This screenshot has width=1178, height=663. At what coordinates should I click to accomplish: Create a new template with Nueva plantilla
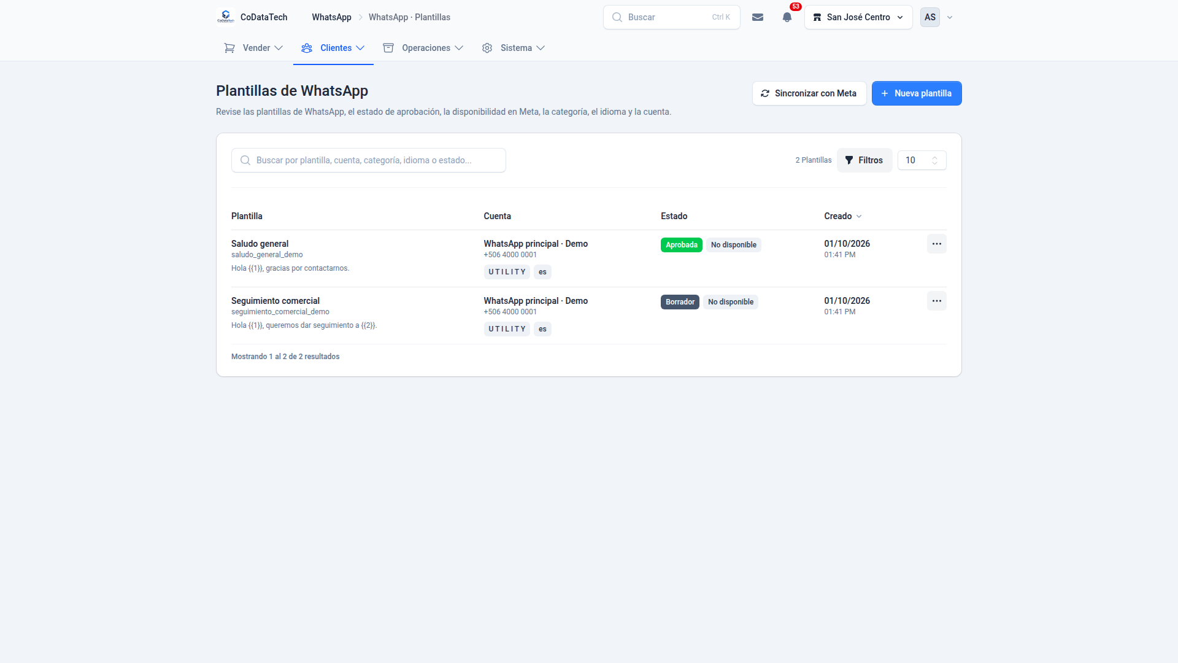tap(917, 93)
